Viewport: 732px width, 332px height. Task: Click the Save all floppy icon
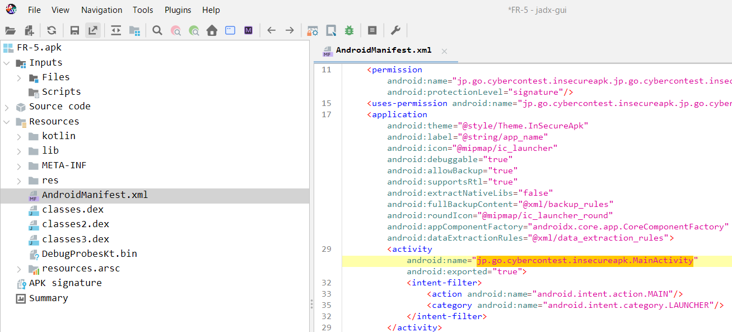tap(74, 30)
